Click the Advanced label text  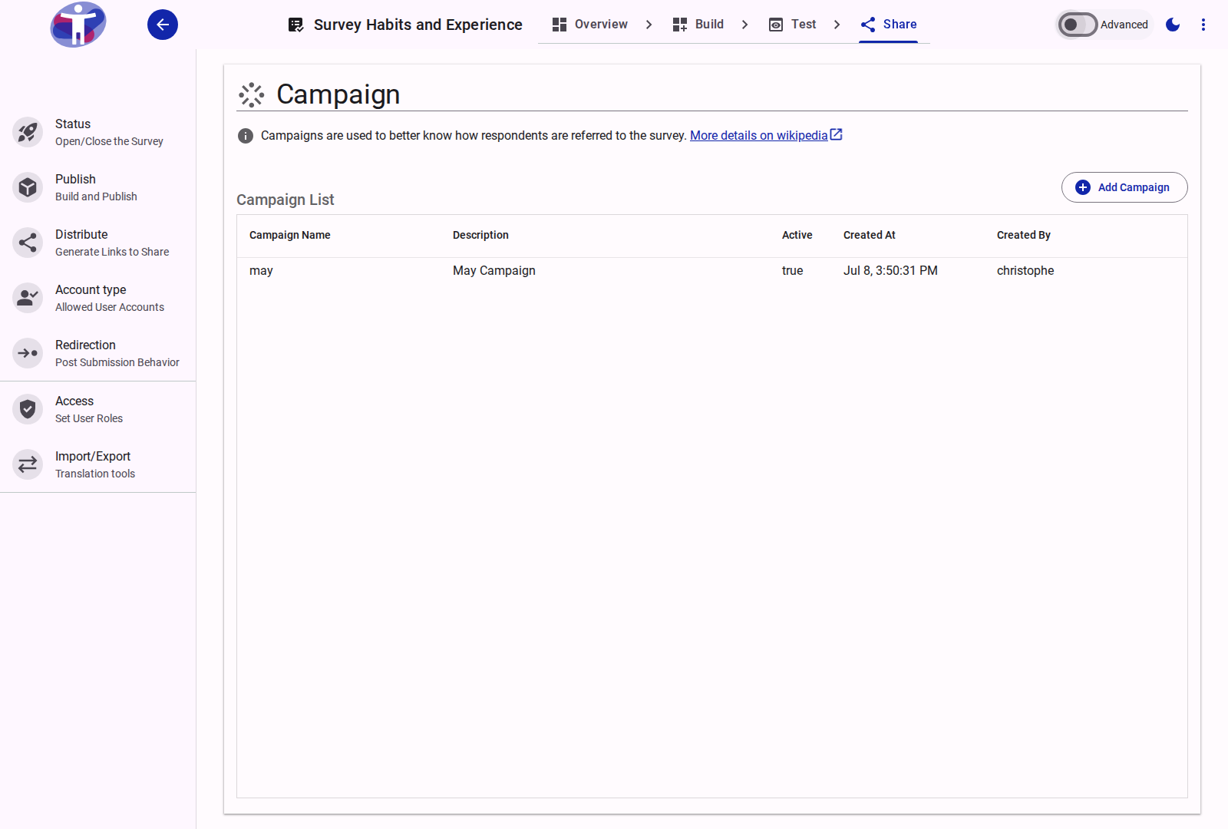point(1124,25)
